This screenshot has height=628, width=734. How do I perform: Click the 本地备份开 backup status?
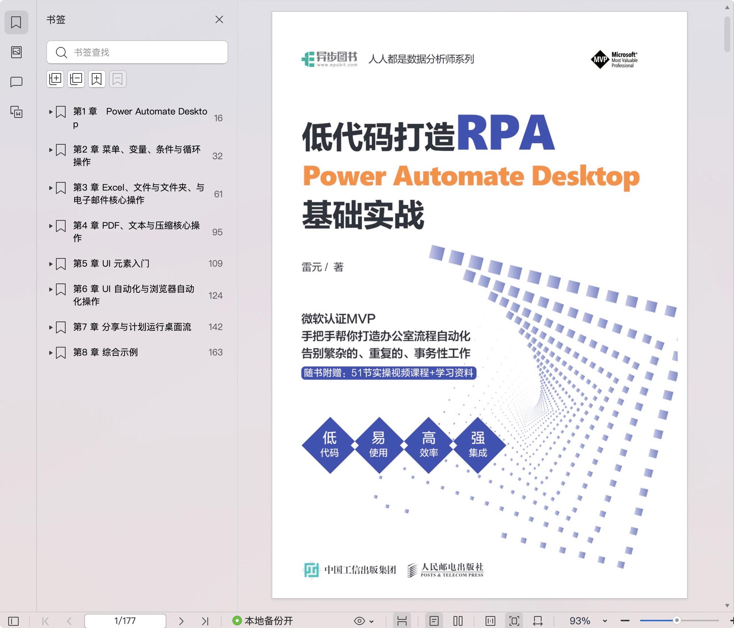tap(263, 621)
